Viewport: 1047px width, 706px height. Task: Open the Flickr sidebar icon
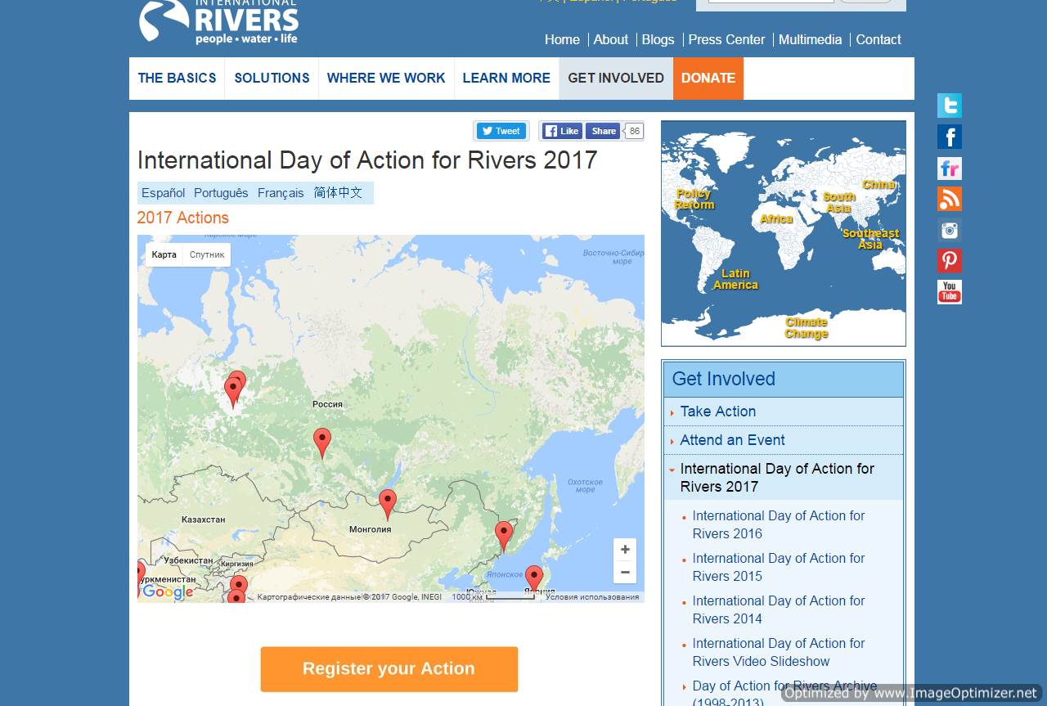point(950,169)
